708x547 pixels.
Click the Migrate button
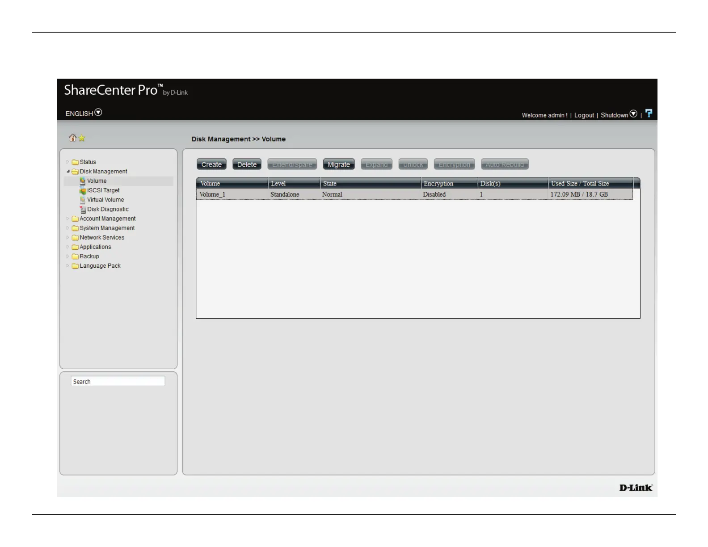click(x=338, y=164)
